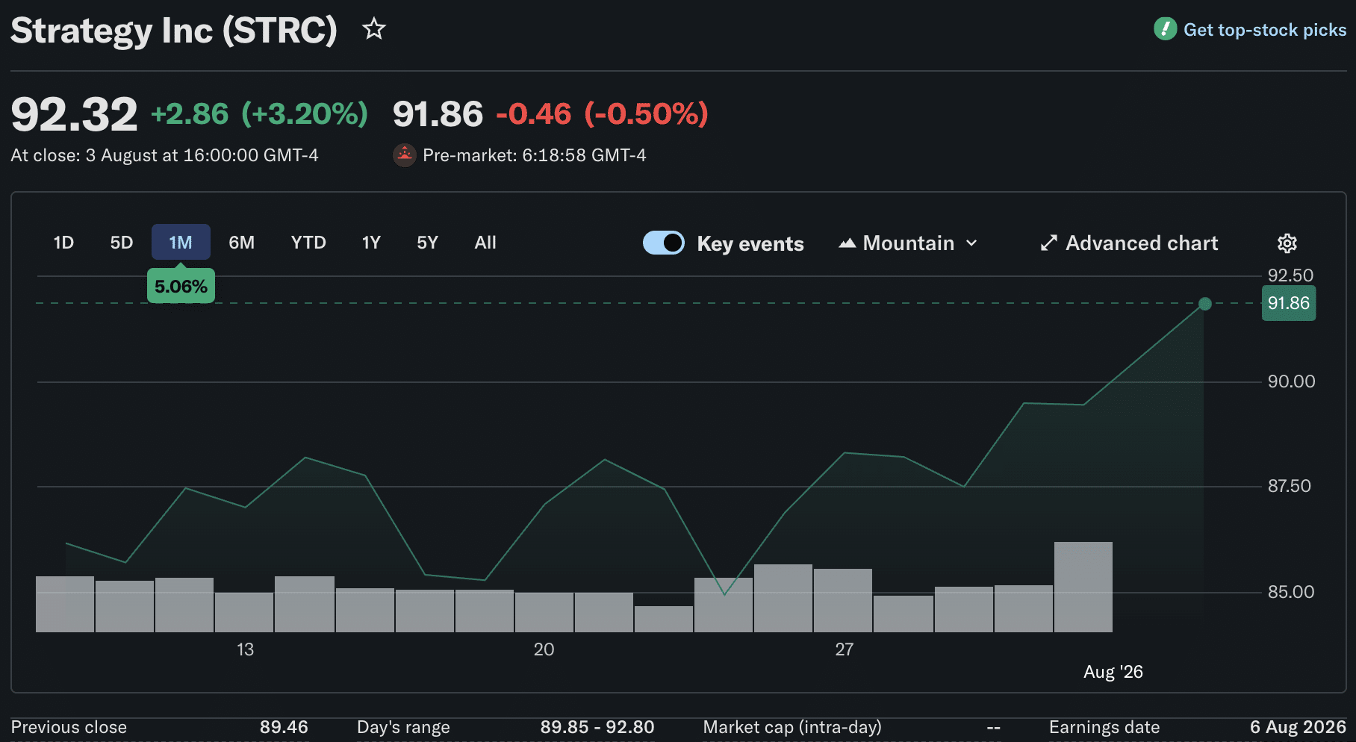The image size is (1356, 742).
Task: Click the Previous close label
Action: click(x=69, y=727)
